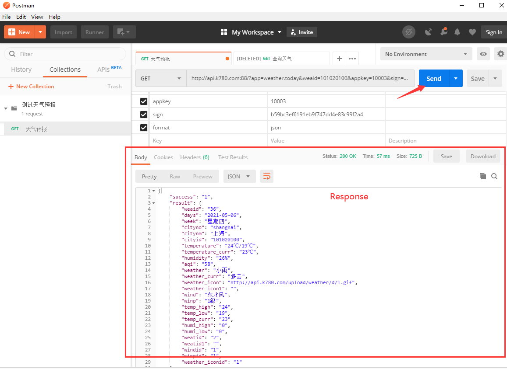Switch to response Headers tab
This screenshot has width=507, height=369.
[195, 157]
